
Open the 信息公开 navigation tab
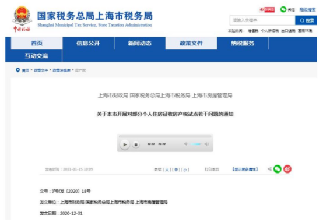pyautogui.click(x=88, y=43)
